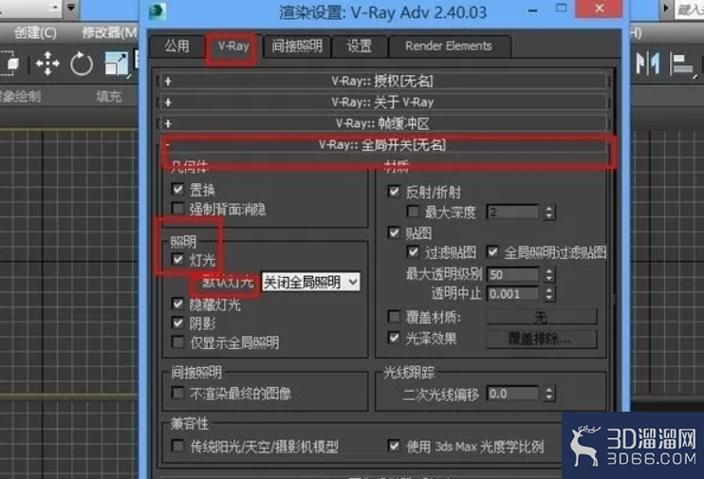Switch to the 间接照明 tab

297,46
